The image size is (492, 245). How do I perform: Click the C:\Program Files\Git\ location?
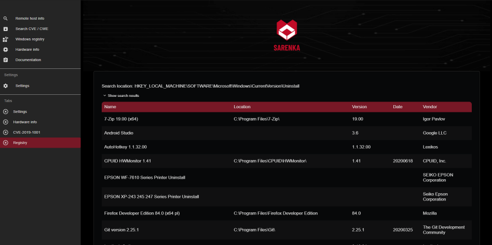click(254, 229)
